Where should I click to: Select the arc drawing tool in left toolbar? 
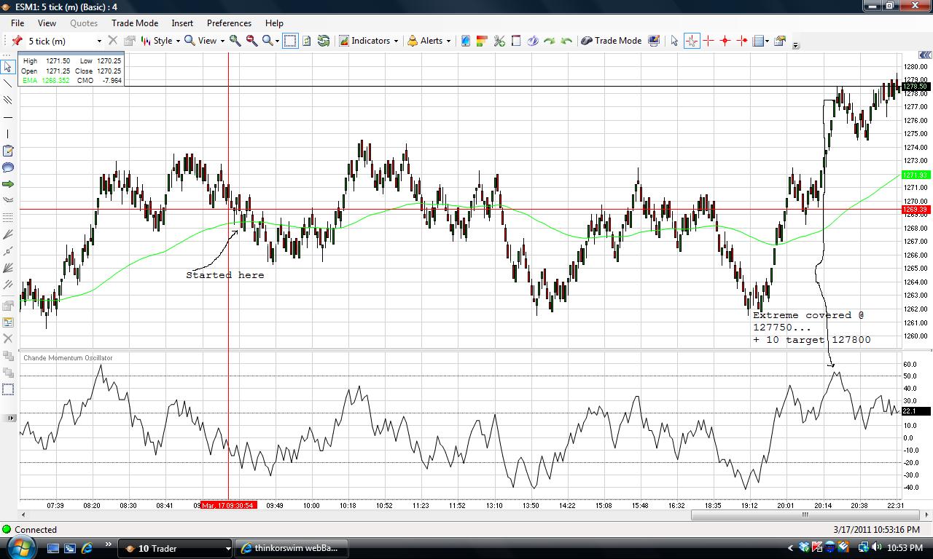point(8,200)
